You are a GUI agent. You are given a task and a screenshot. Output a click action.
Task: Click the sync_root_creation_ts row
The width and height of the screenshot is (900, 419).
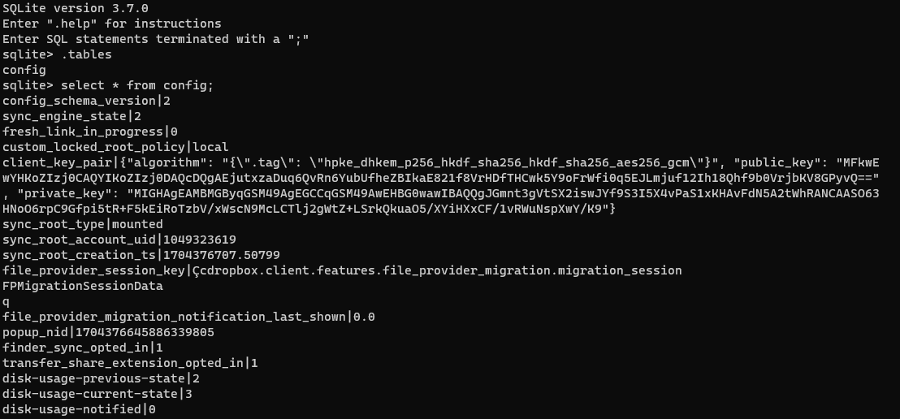[141, 255]
